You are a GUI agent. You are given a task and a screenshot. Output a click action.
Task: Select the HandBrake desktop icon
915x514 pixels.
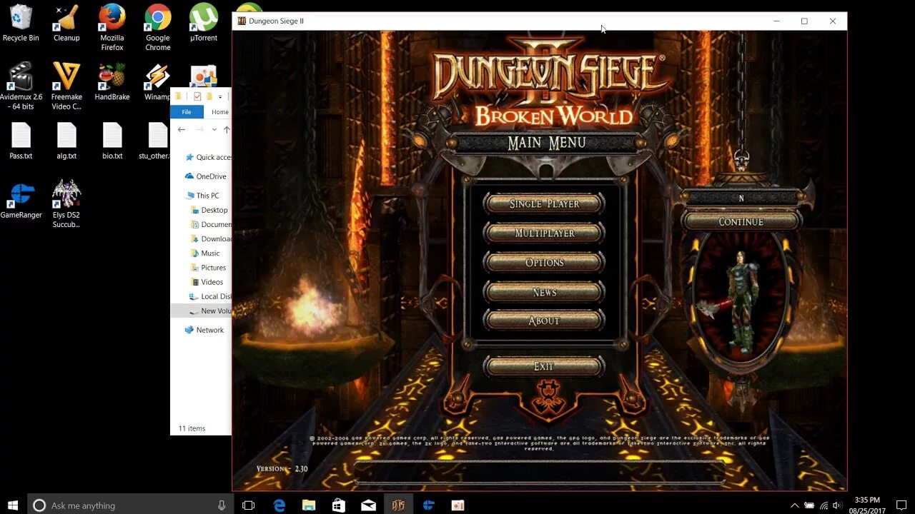click(x=112, y=82)
